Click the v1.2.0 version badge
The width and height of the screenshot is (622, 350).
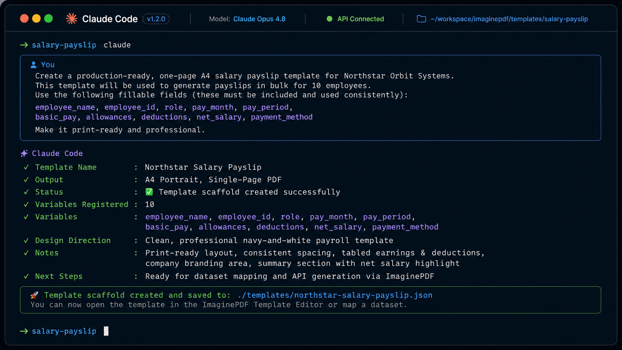click(x=156, y=19)
